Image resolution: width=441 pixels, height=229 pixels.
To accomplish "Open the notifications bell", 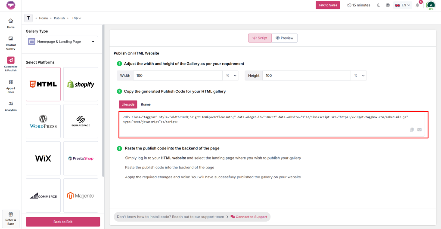I will tap(418, 5).
